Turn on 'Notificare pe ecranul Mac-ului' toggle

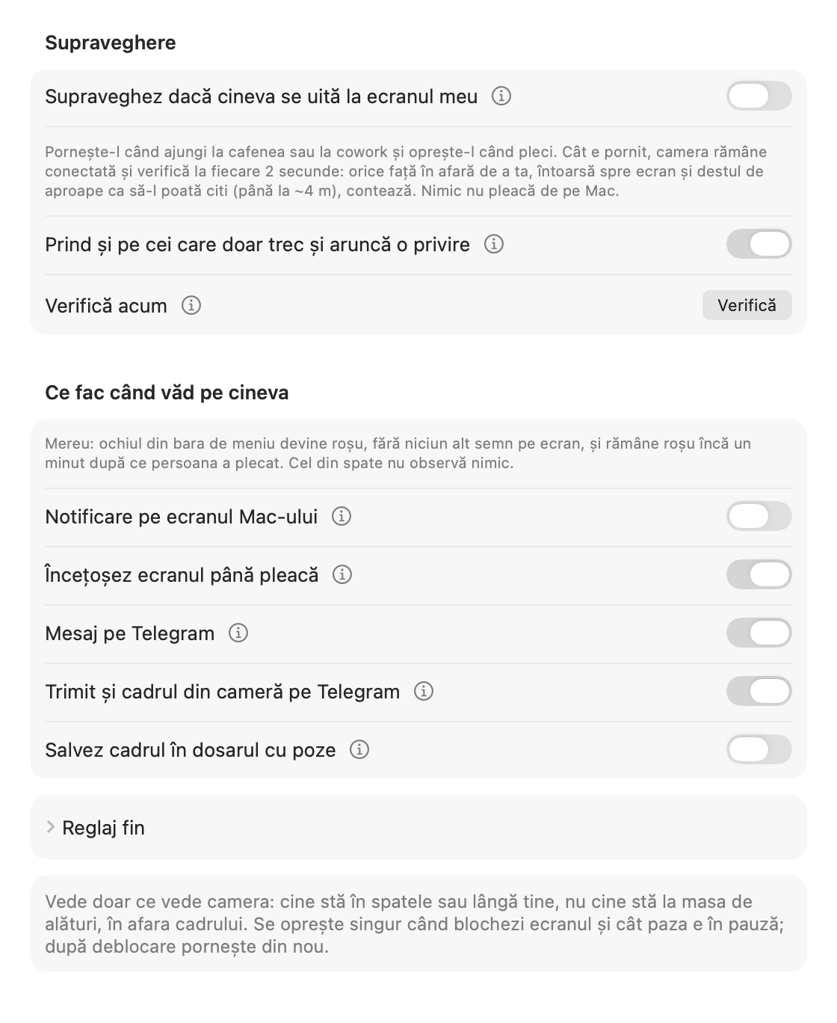click(759, 517)
